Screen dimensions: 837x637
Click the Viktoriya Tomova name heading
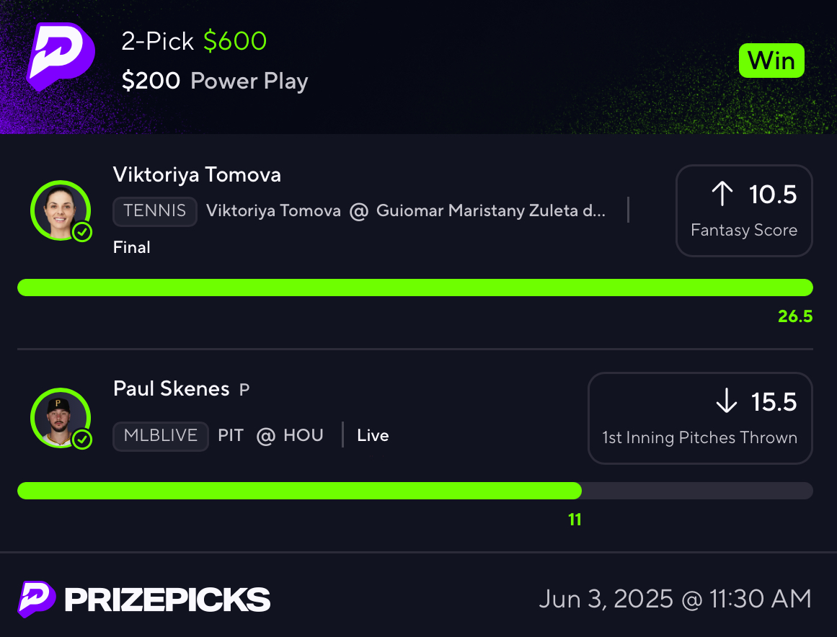tap(197, 175)
